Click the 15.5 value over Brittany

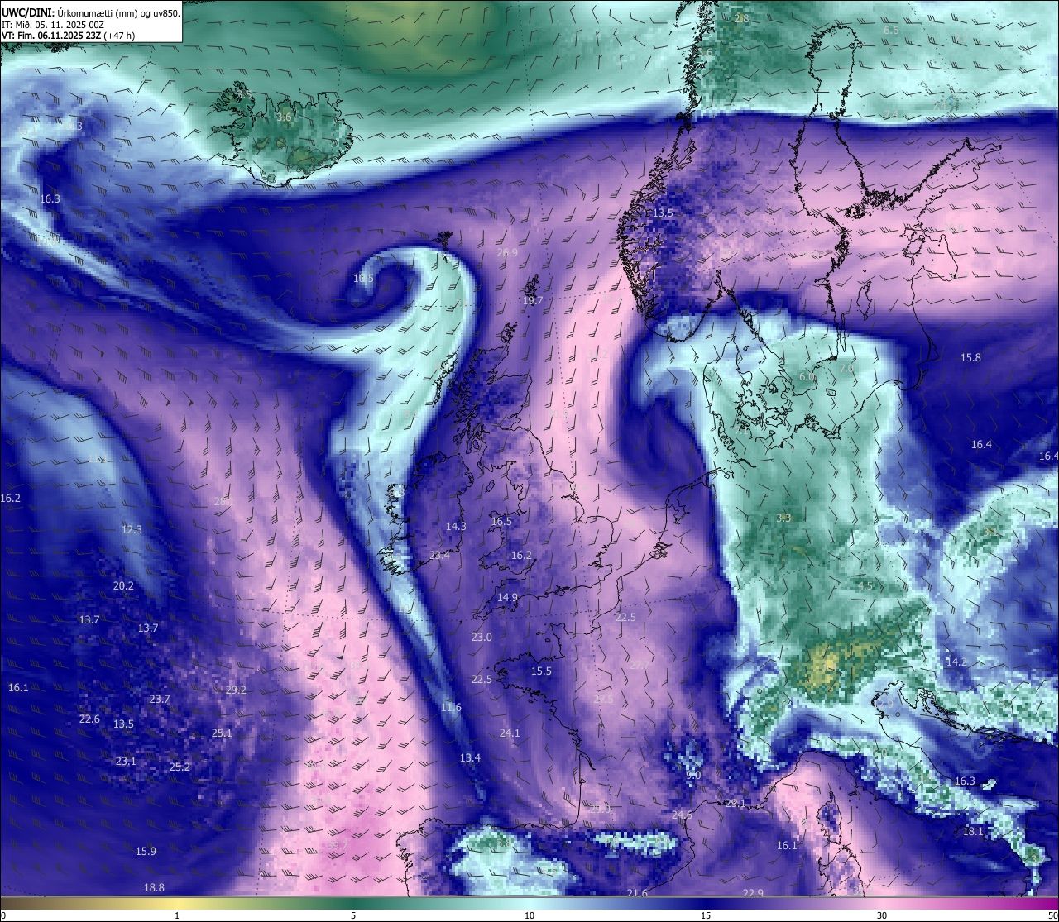[541, 671]
